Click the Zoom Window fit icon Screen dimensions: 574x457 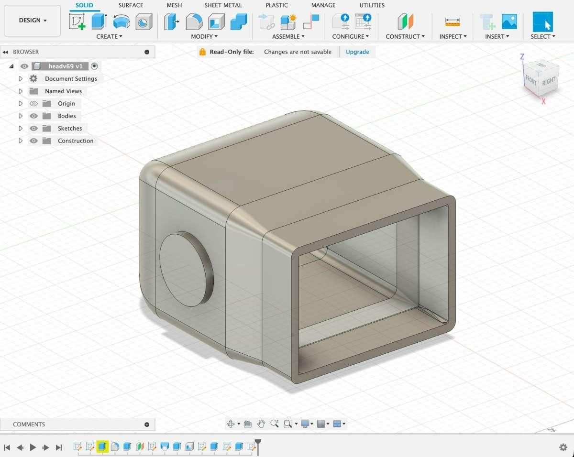pos(288,424)
